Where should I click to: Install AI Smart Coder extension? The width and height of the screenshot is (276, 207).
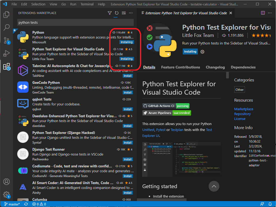(x=127, y=193)
